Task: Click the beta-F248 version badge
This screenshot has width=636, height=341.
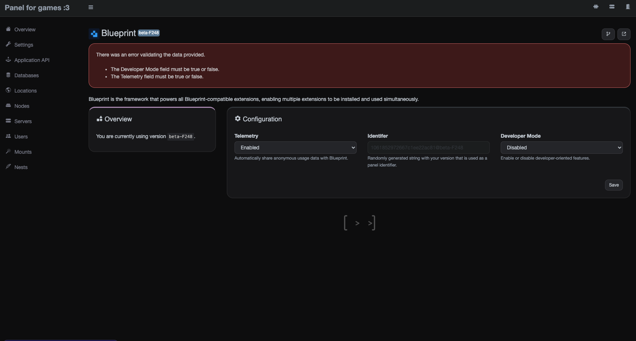Action: tap(149, 33)
